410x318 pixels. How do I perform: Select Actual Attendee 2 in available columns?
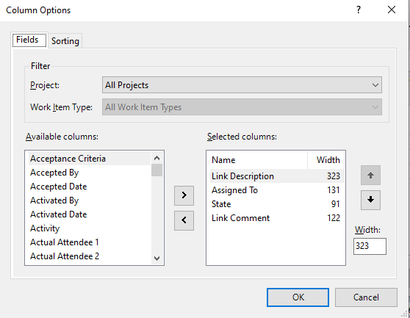(x=90, y=256)
